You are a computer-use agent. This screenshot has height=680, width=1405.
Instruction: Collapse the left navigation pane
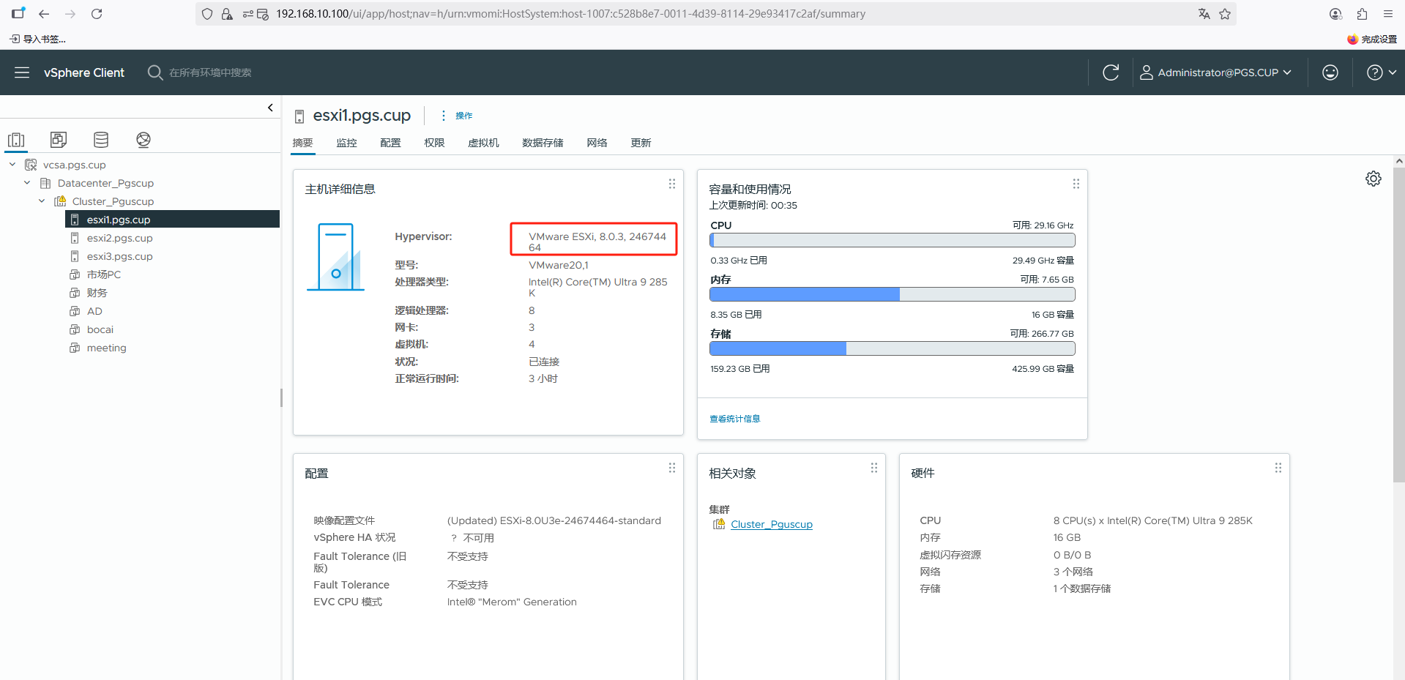click(270, 108)
